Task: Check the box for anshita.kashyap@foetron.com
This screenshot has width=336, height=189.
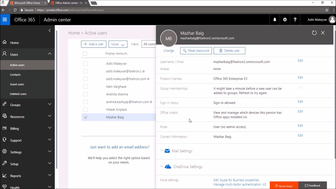Action: click(85, 102)
